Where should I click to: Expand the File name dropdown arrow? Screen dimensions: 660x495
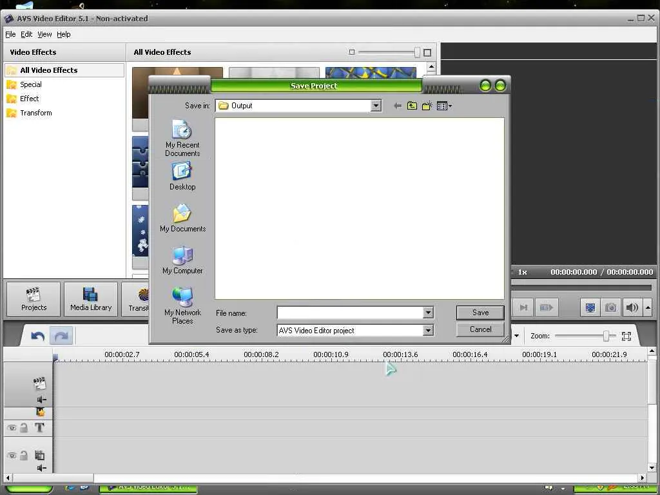(x=428, y=313)
